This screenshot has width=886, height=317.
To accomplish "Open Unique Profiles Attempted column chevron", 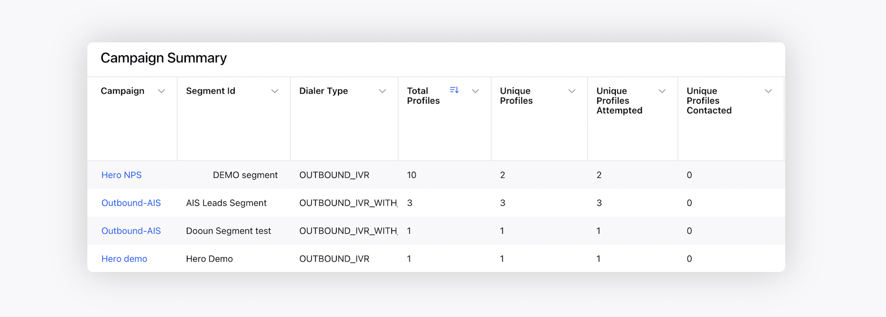I will 662,91.
